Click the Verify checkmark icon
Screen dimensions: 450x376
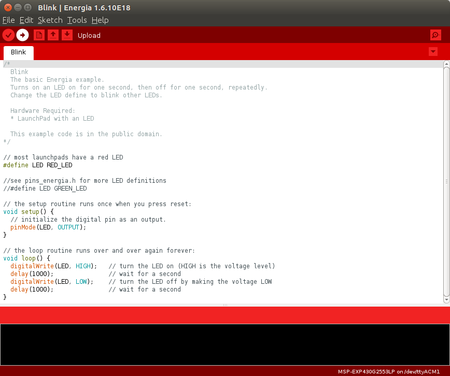click(8, 35)
